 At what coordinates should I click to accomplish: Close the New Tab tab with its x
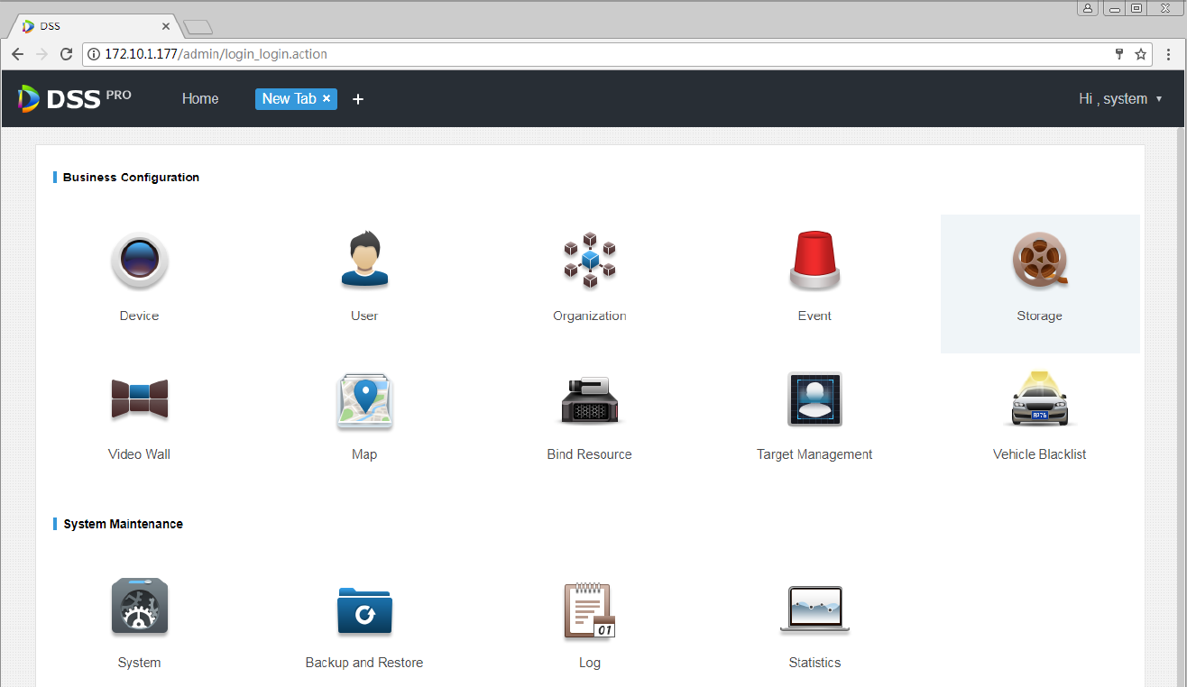click(327, 98)
